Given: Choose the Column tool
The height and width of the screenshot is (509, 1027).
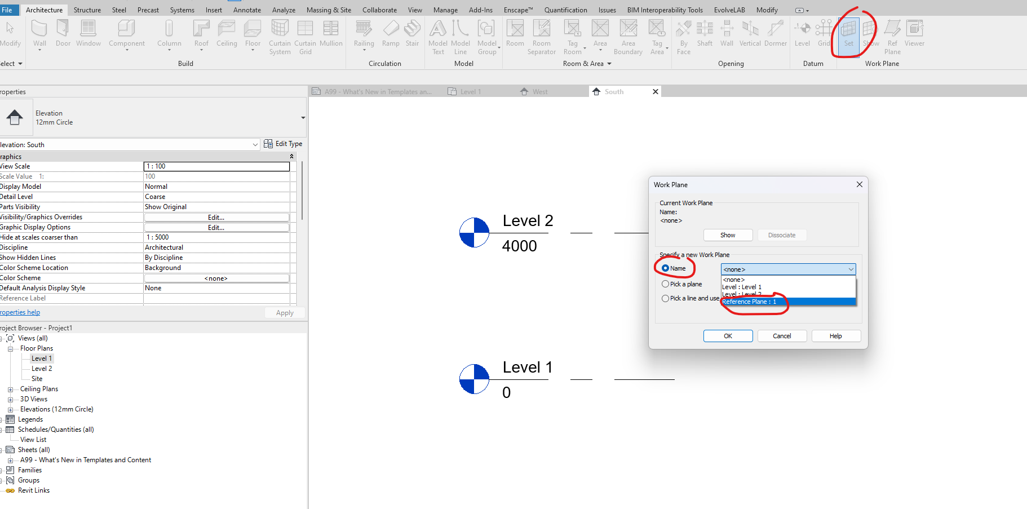Looking at the screenshot, I should [x=169, y=34].
